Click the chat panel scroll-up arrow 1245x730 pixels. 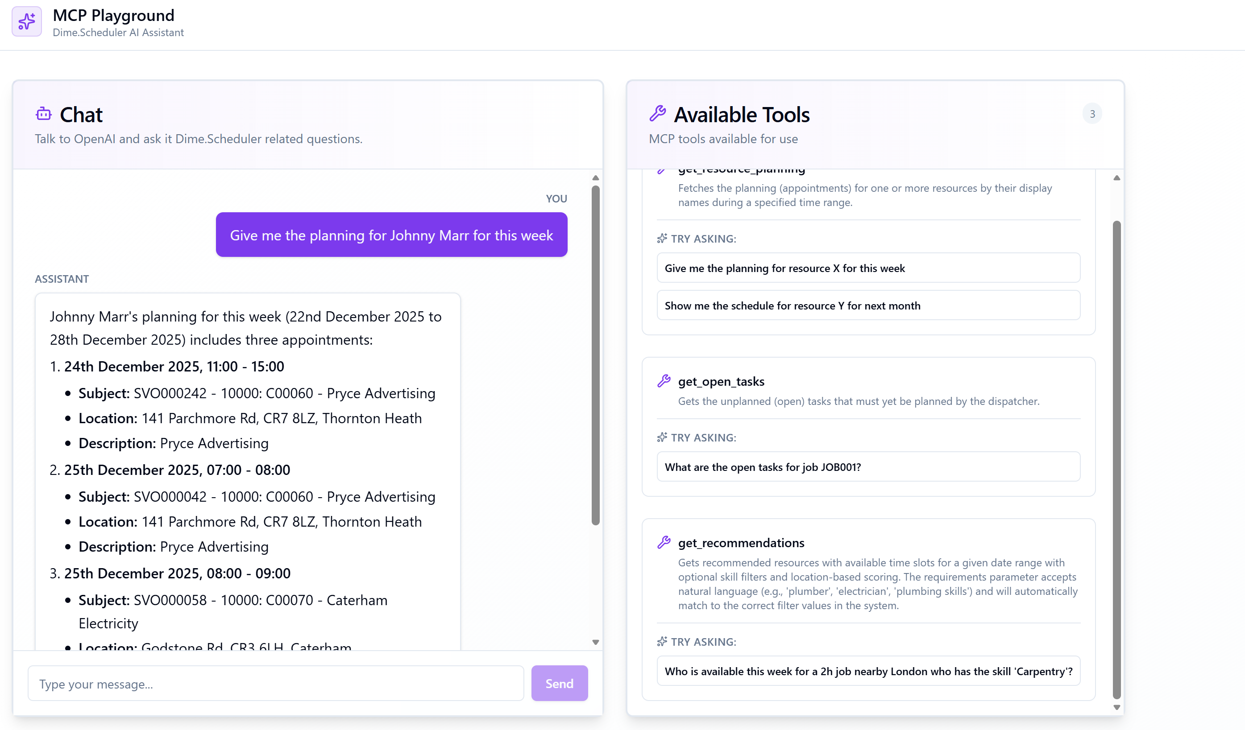click(x=595, y=177)
